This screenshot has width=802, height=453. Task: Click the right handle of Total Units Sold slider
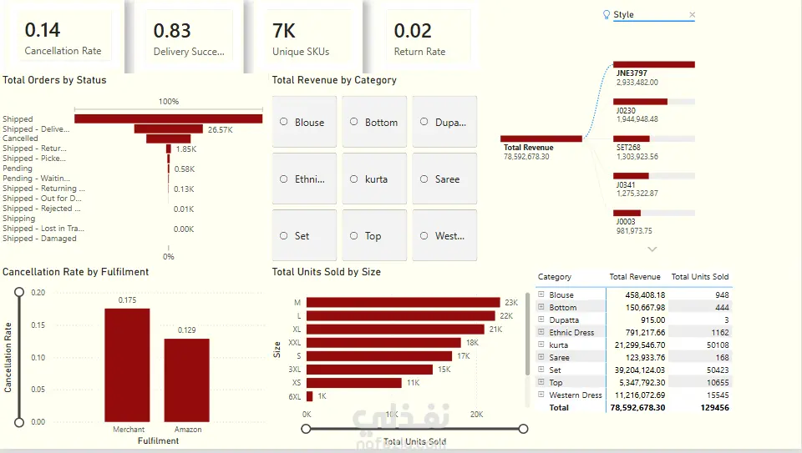coord(523,429)
